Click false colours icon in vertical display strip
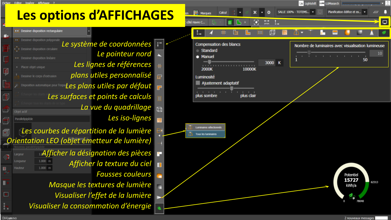This screenshot has height=220, width=391. pos(159,176)
